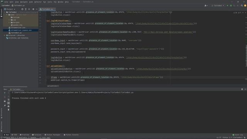The image size is (247, 139).
Task: Open the Code menu
Action: click(x=31, y=2)
